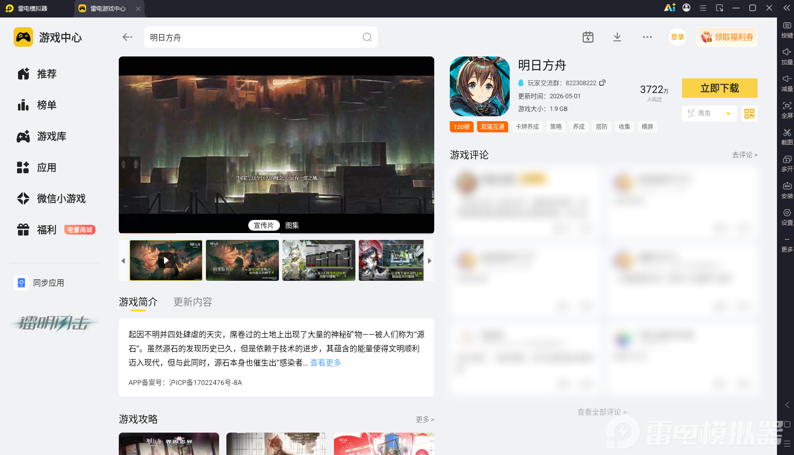Image resolution: width=794 pixels, height=455 pixels.
Task: Click the search magnifier icon
Action: [x=367, y=37]
